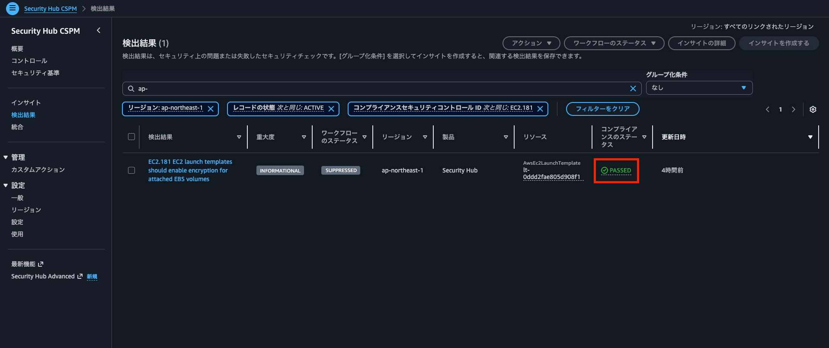Open the アクション dropdown
Screen dimensions: 829x348
tap(531, 43)
